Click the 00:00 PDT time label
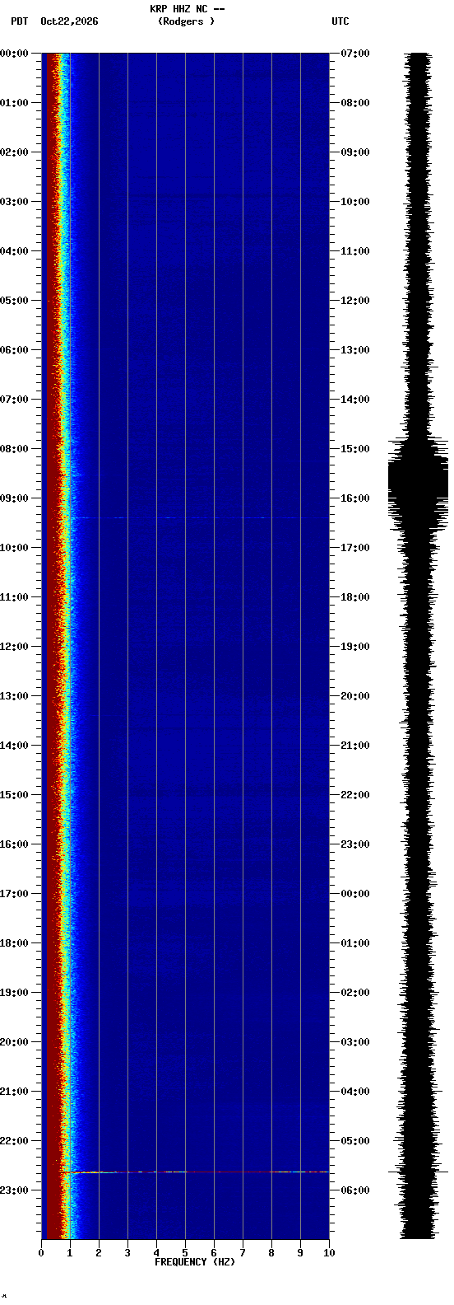 coord(14,54)
